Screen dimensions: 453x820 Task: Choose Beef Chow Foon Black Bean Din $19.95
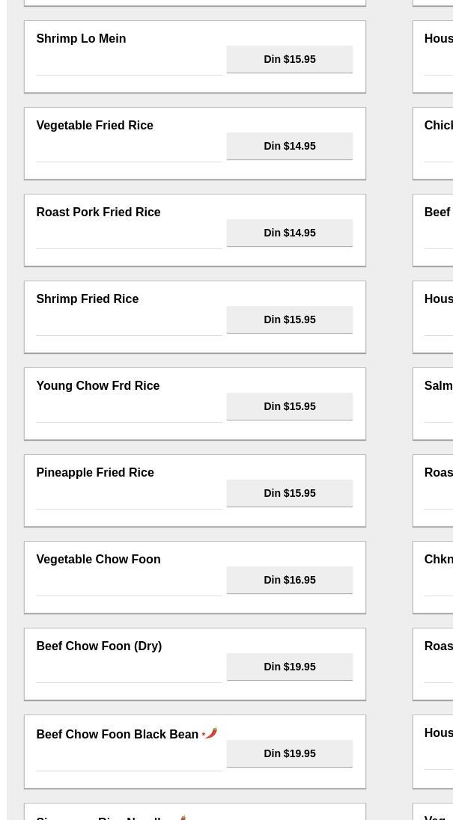tap(289, 753)
